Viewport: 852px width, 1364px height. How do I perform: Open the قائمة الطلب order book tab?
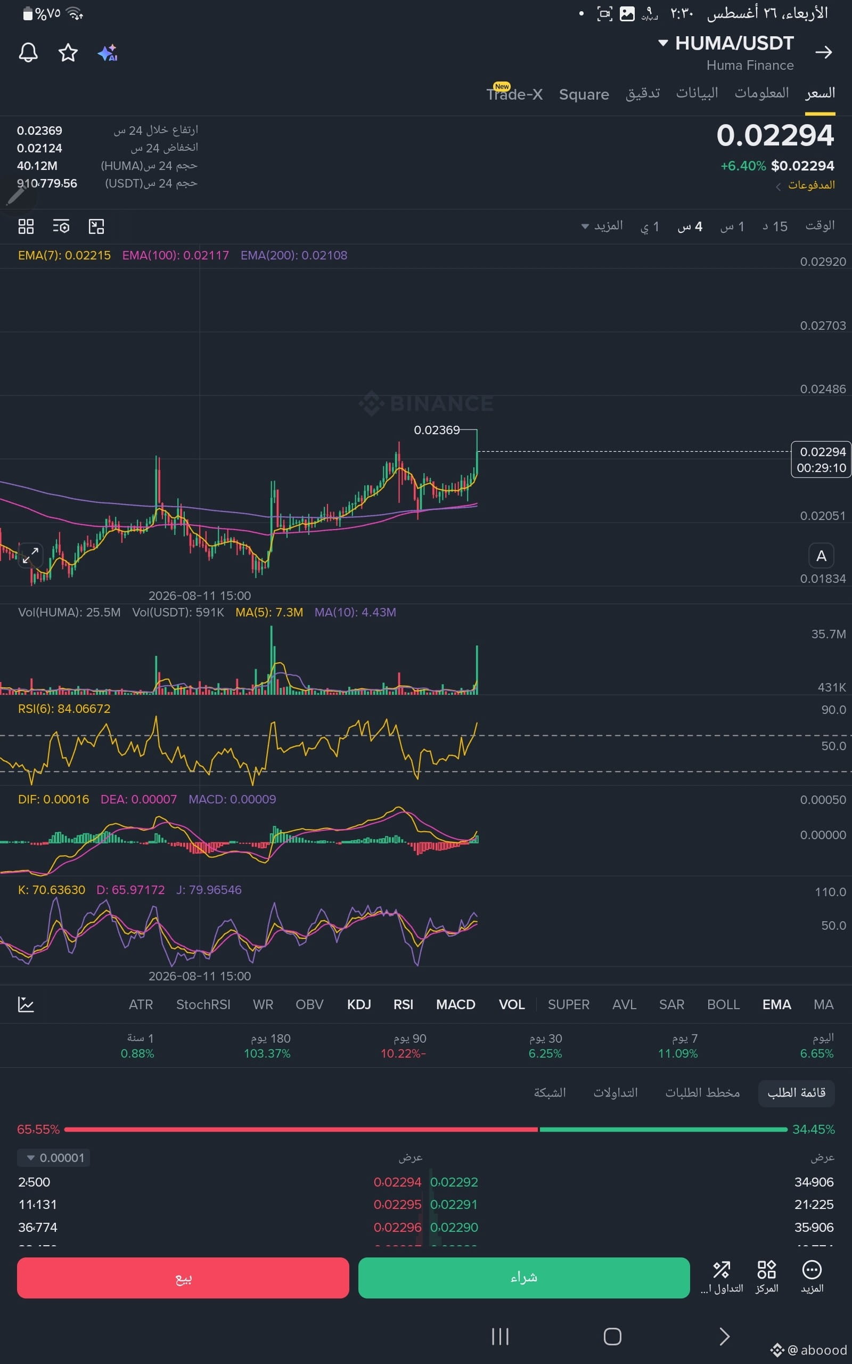(x=796, y=1093)
